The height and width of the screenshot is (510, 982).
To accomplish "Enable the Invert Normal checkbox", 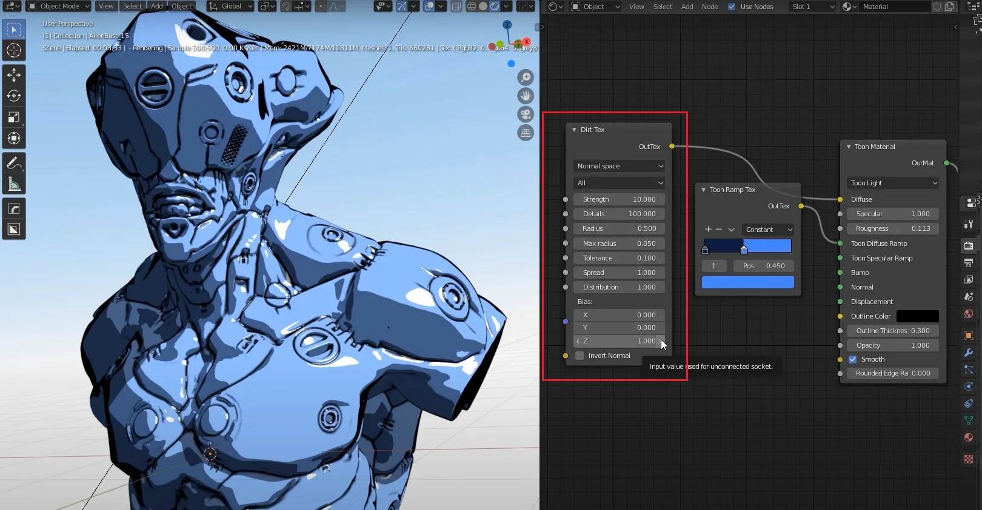I will coord(580,356).
